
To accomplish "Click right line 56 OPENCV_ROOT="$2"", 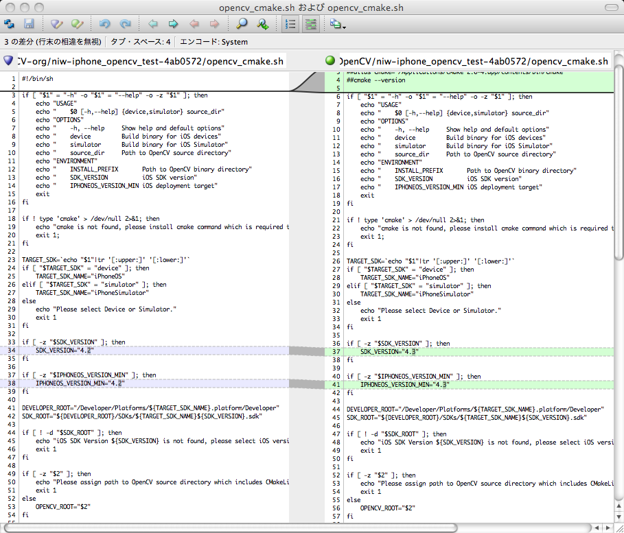I will (x=388, y=508).
